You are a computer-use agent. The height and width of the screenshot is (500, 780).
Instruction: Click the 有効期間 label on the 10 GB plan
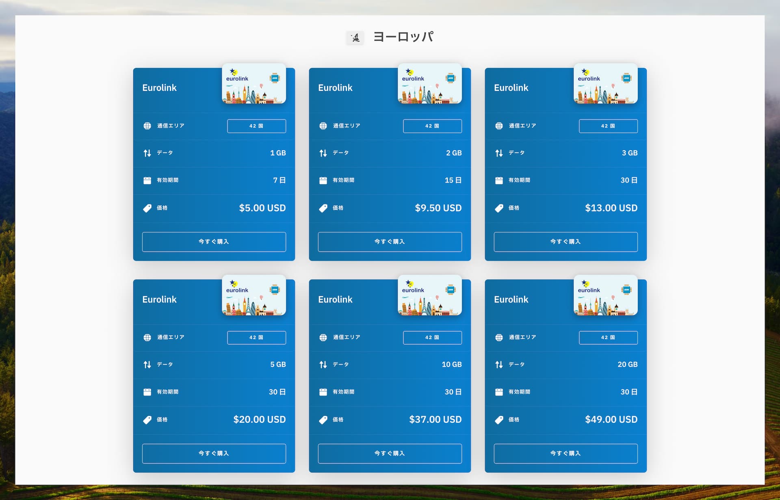pos(343,392)
